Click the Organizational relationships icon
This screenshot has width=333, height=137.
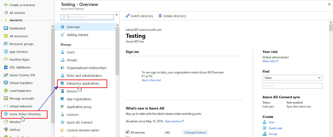62,68
